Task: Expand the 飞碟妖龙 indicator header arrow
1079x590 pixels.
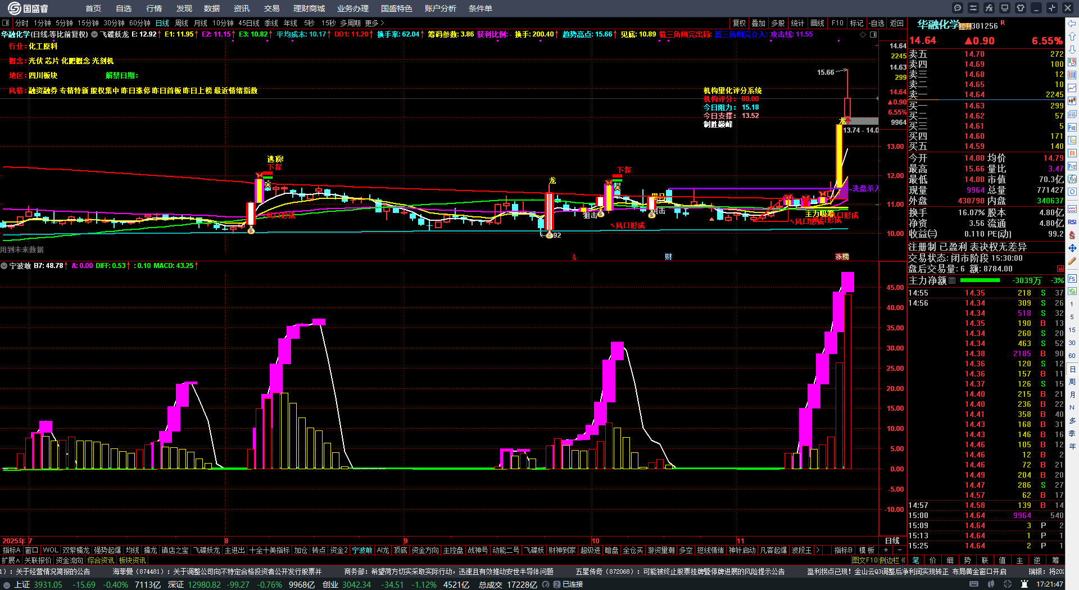Action: [94, 34]
